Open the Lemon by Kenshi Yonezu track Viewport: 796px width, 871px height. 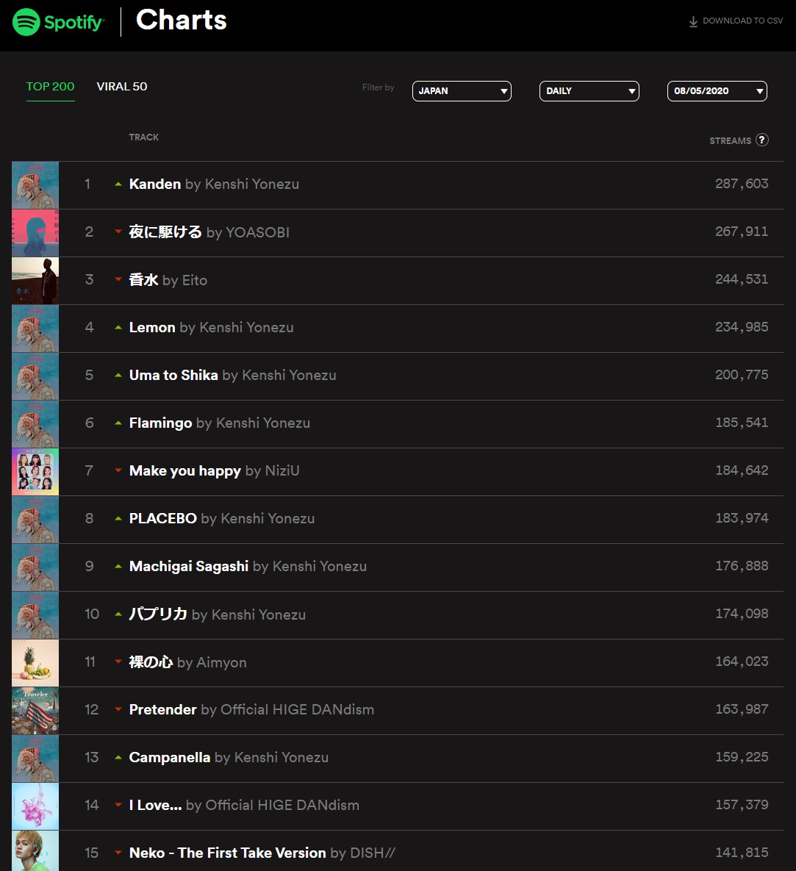coord(211,328)
